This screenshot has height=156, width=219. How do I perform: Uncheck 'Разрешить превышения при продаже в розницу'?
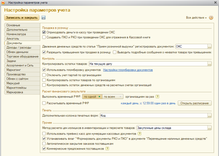[44, 52]
